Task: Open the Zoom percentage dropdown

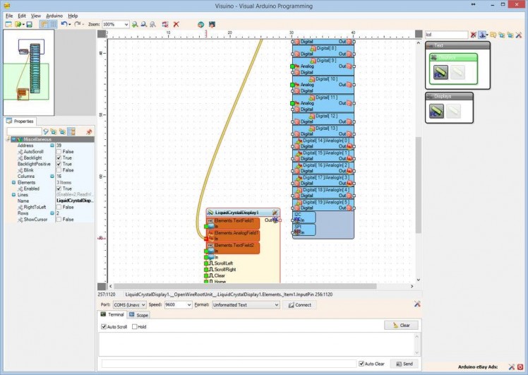Action: click(x=126, y=24)
